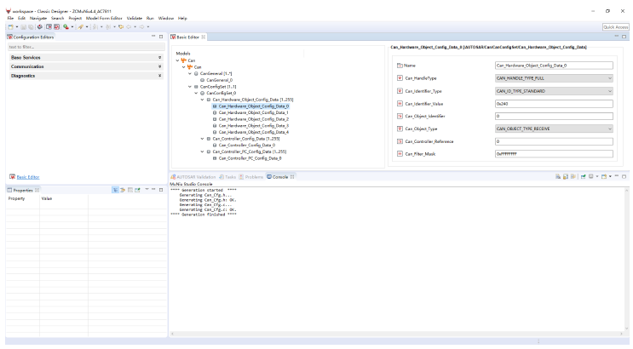
Task: Collapse the Can_Hardware_Object_Config_Data [1..255] node
Action: (x=203, y=100)
